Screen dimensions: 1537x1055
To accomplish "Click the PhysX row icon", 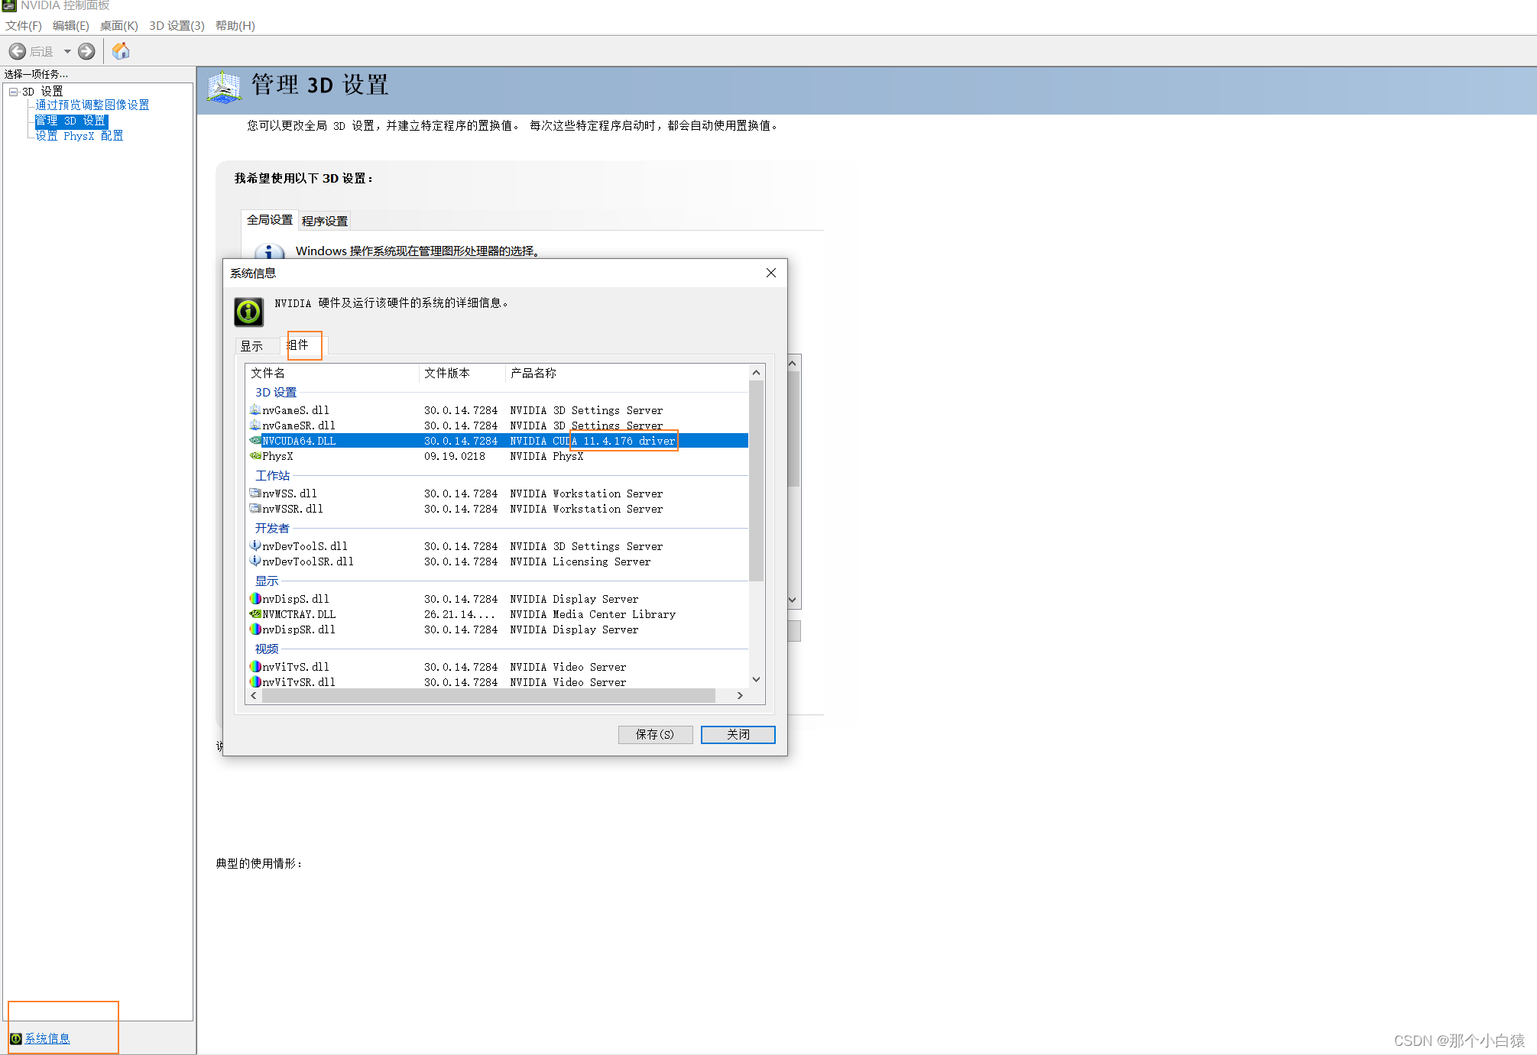I will (x=255, y=456).
